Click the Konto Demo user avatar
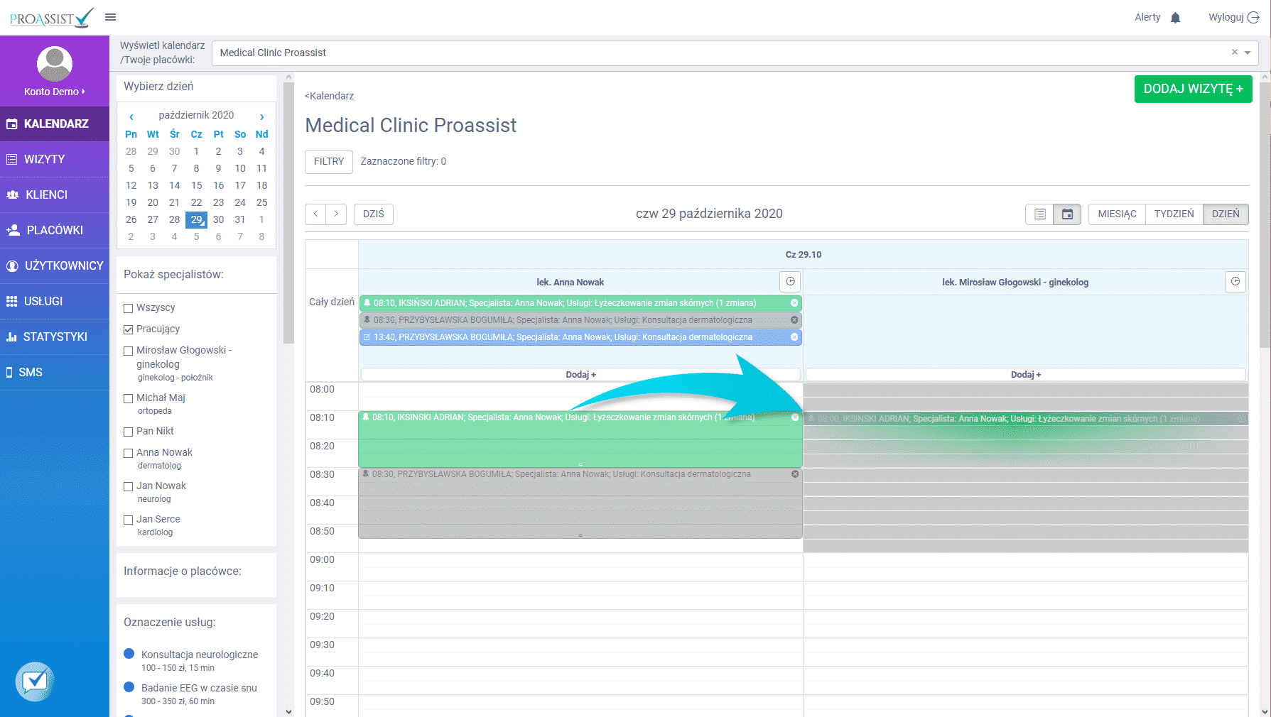Image resolution: width=1271 pixels, height=717 pixels. click(x=55, y=64)
